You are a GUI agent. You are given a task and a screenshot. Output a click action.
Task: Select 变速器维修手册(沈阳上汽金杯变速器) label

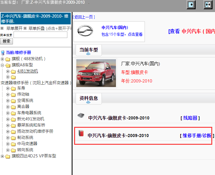point(36,83)
